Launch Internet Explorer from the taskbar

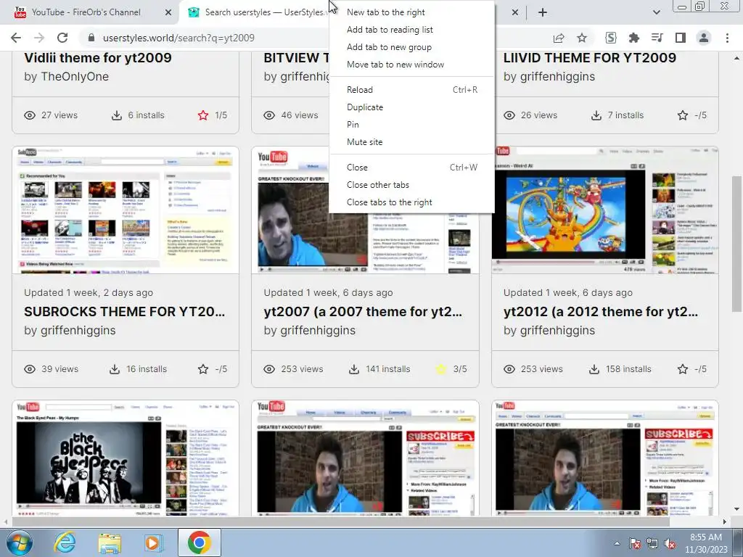pos(65,542)
